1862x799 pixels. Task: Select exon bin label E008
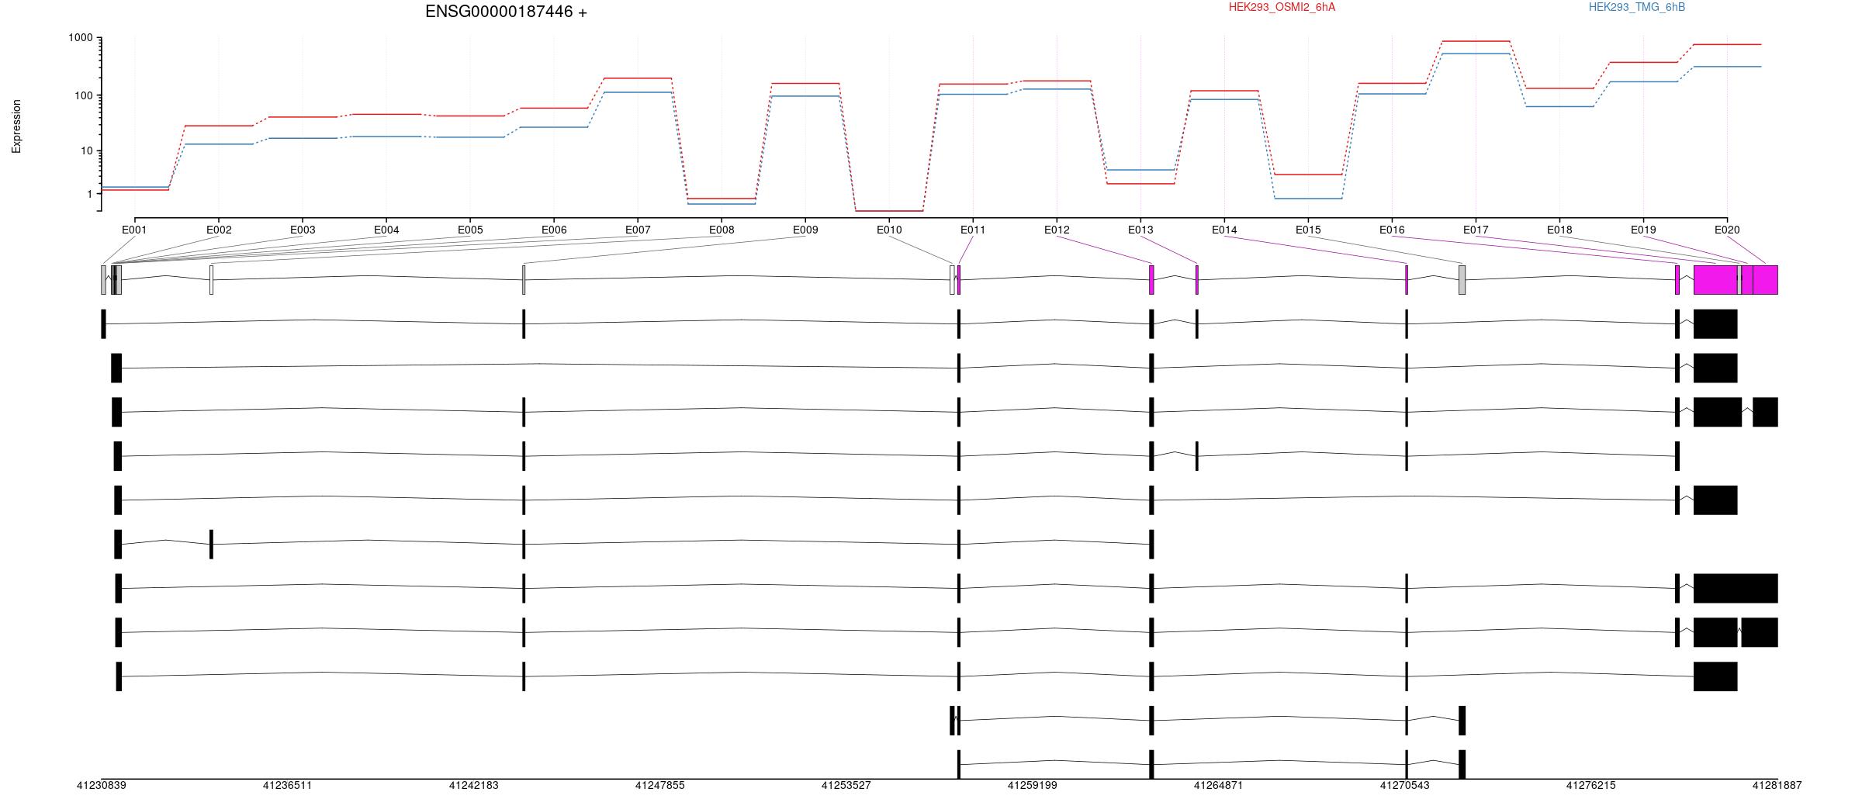tap(722, 230)
